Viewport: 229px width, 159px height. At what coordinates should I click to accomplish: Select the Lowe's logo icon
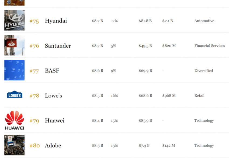[15, 95]
